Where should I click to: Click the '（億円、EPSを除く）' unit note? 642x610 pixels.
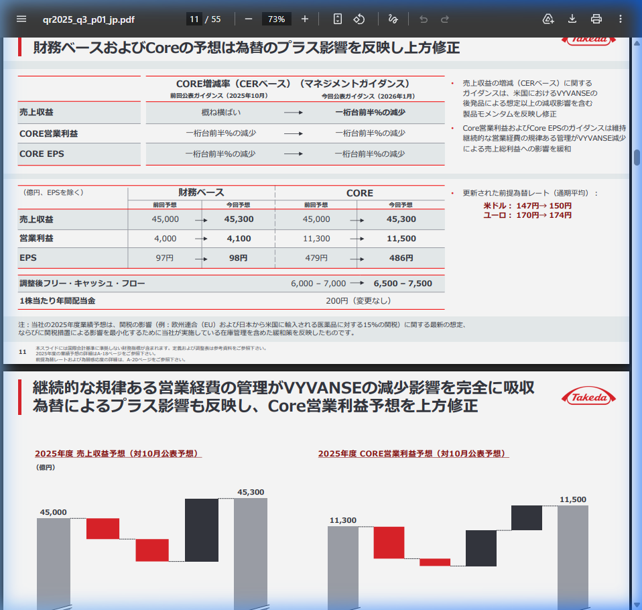coord(52,192)
